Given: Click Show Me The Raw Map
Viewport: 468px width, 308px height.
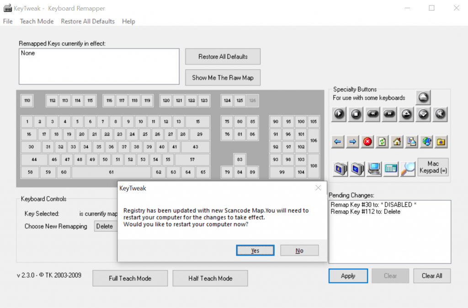Looking at the screenshot, I should click(x=223, y=77).
